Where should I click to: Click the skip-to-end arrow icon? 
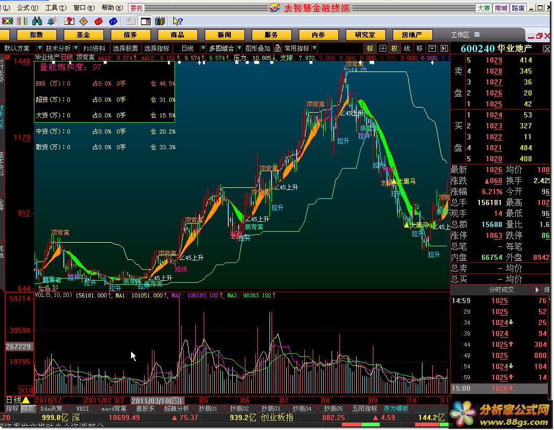tap(444, 48)
